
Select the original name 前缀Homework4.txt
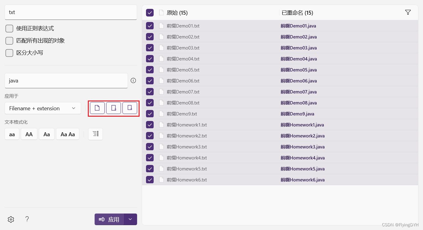(x=187, y=158)
